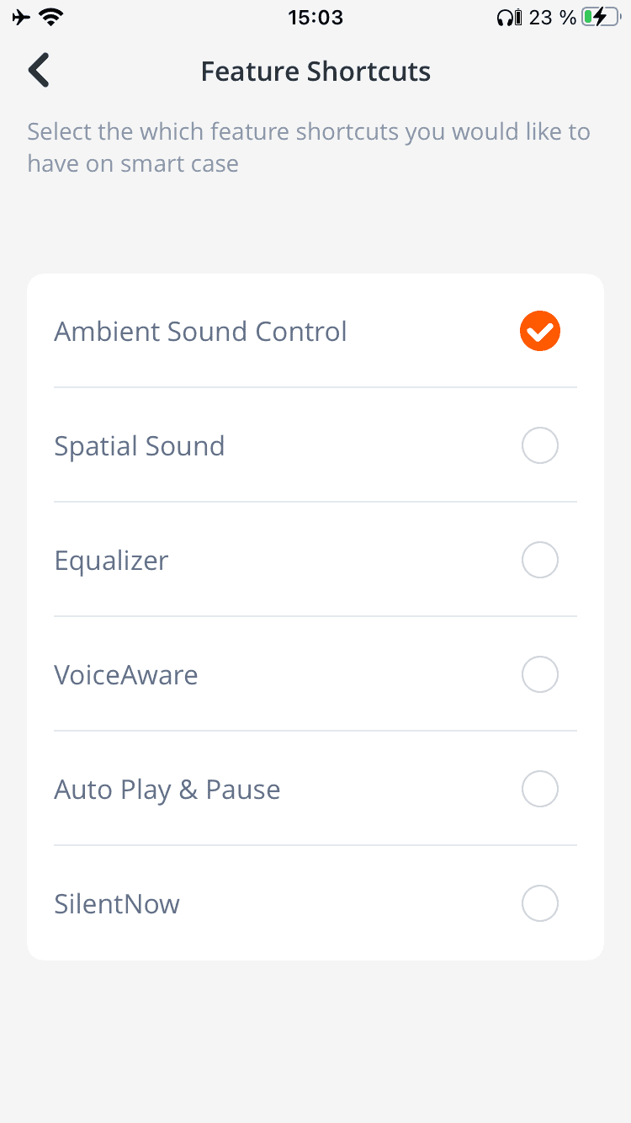
Task: Go back using the left arrow
Action: pyautogui.click(x=39, y=71)
